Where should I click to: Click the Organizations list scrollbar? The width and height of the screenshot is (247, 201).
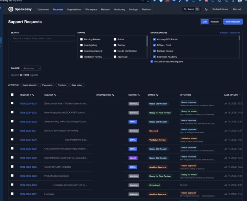click(239, 38)
